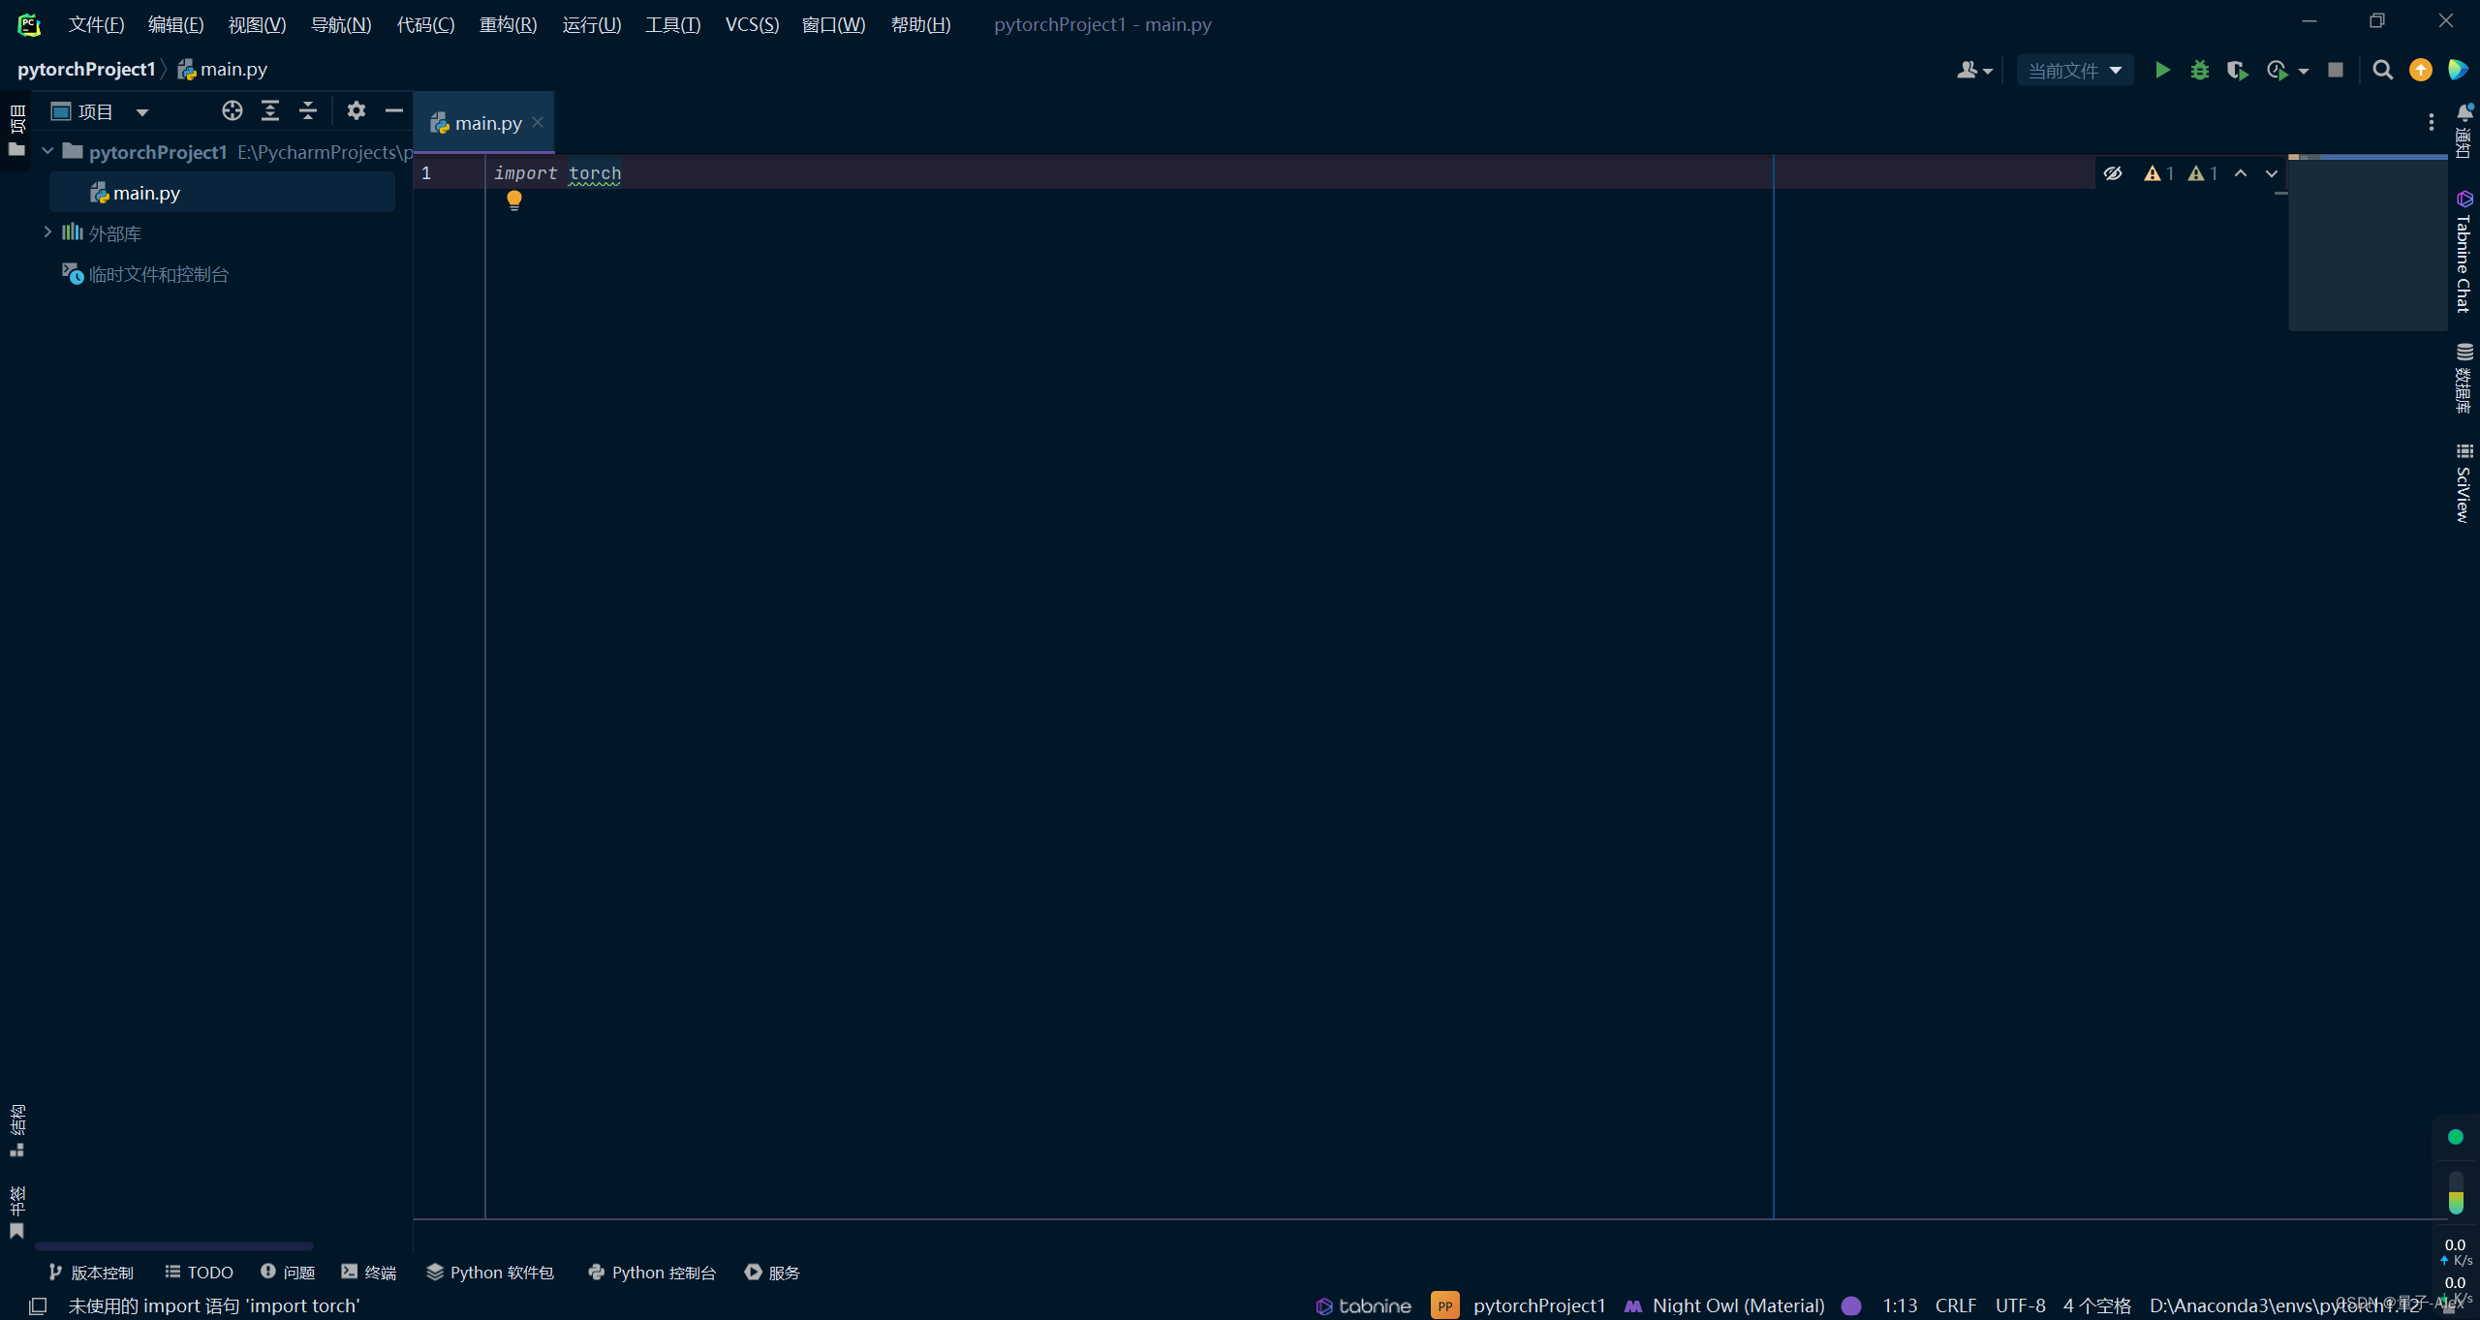Open the 当前文件 run configuration dropdown

pyautogui.click(x=2074, y=70)
